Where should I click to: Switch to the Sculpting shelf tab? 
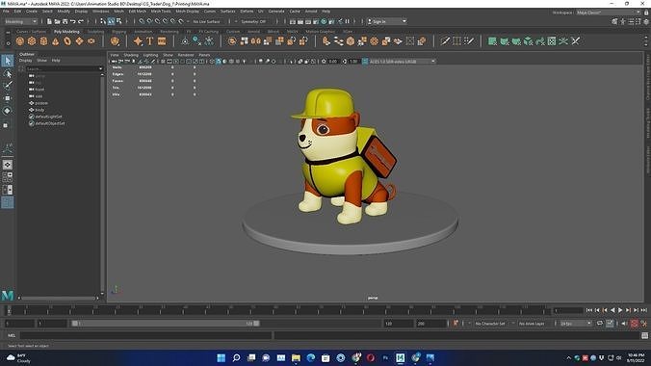(95, 31)
